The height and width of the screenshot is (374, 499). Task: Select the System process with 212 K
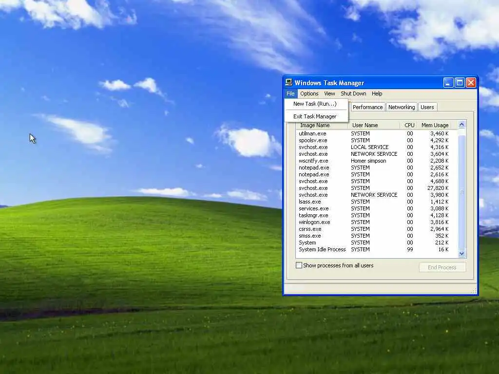click(374, 243)
